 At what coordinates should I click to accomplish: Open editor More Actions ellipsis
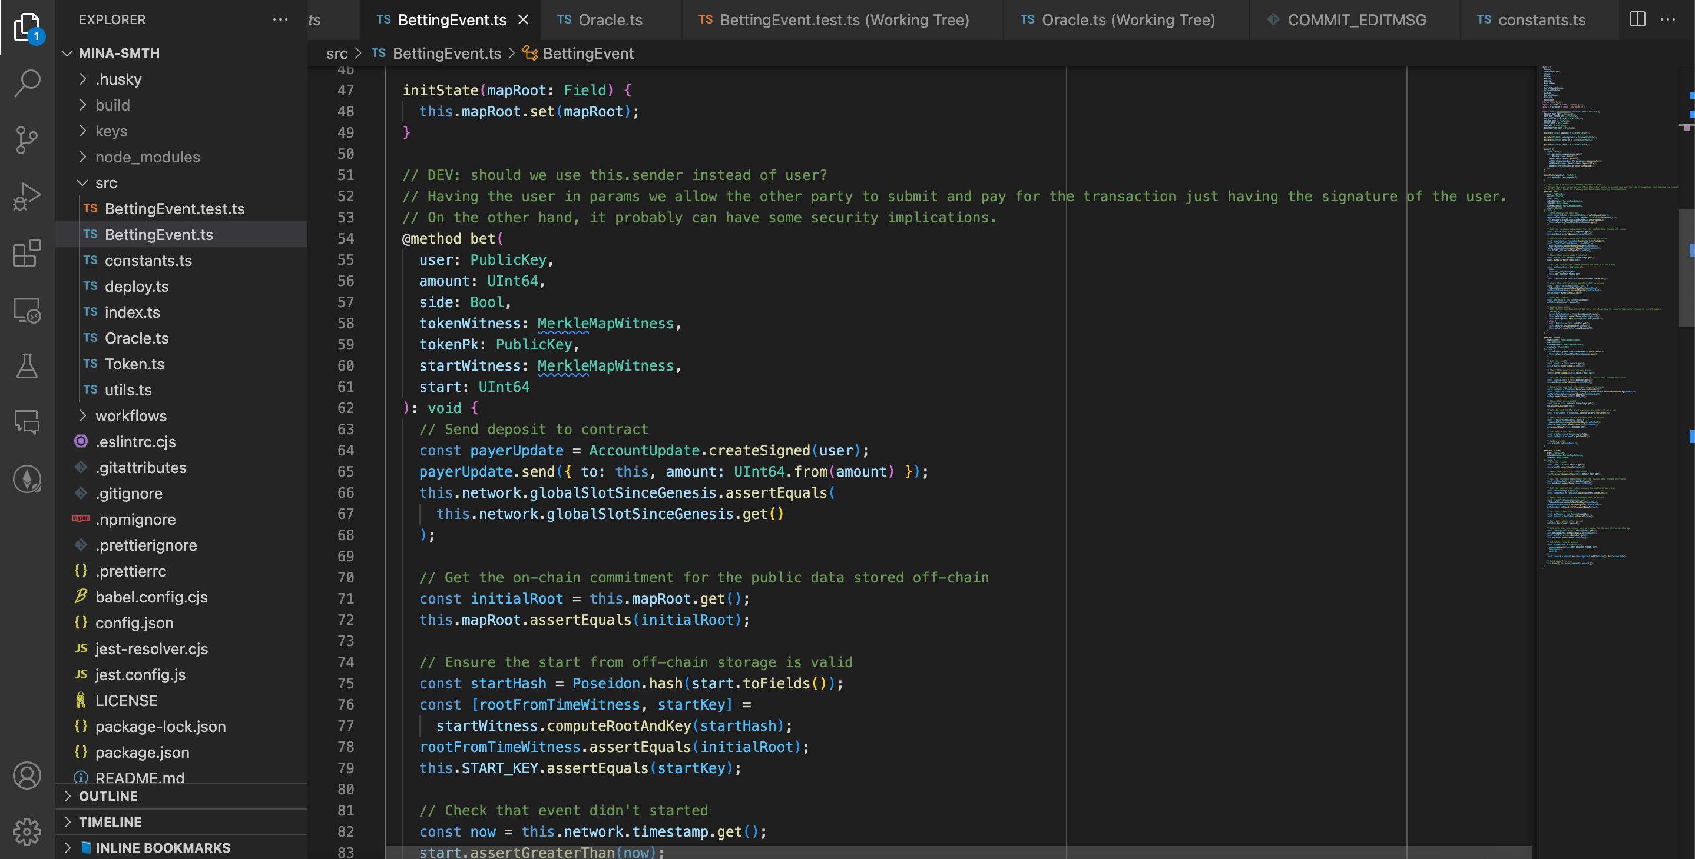point(1668,19)
